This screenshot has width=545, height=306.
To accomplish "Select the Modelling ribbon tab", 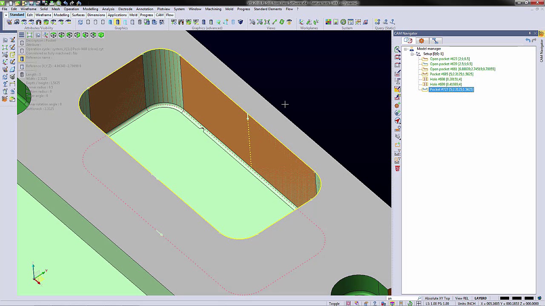I will click(61, 15).
